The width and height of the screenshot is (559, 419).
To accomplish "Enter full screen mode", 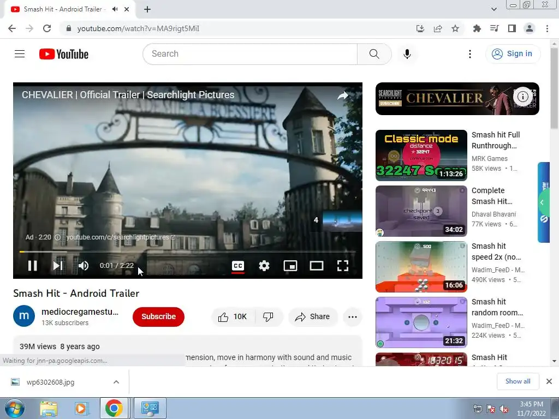I will pos(343,266).
